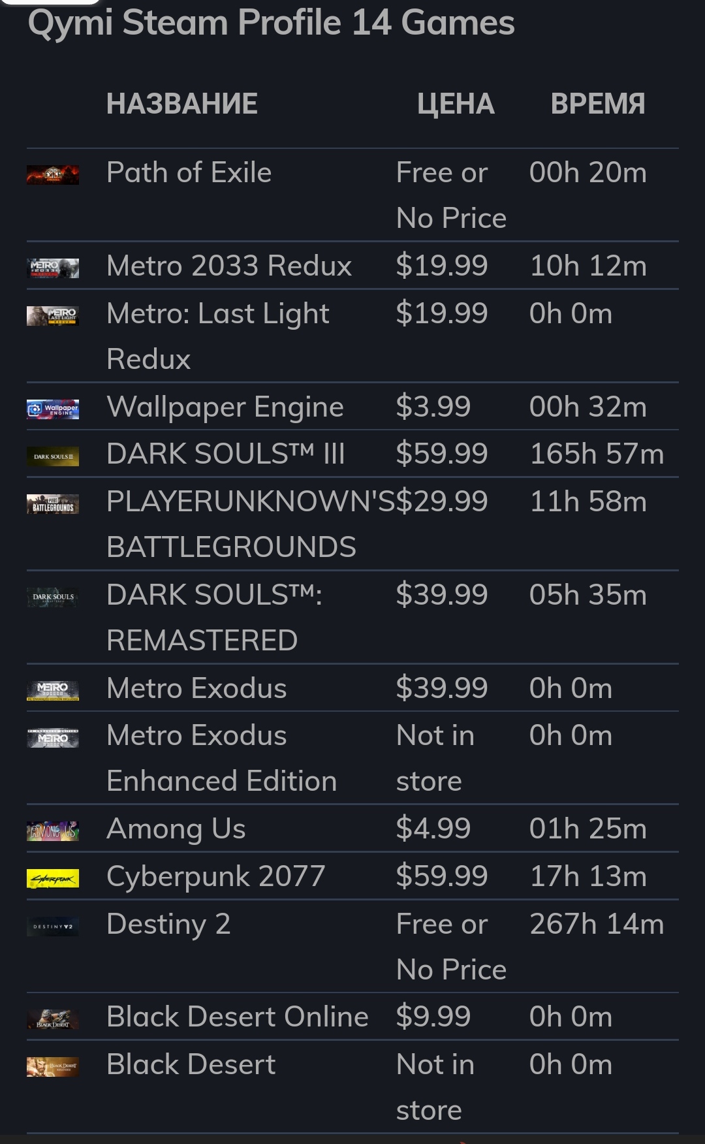705x1144 pixels.
Task: Click the yellow Cyberpunk 2077 icon
Action: 53,879
